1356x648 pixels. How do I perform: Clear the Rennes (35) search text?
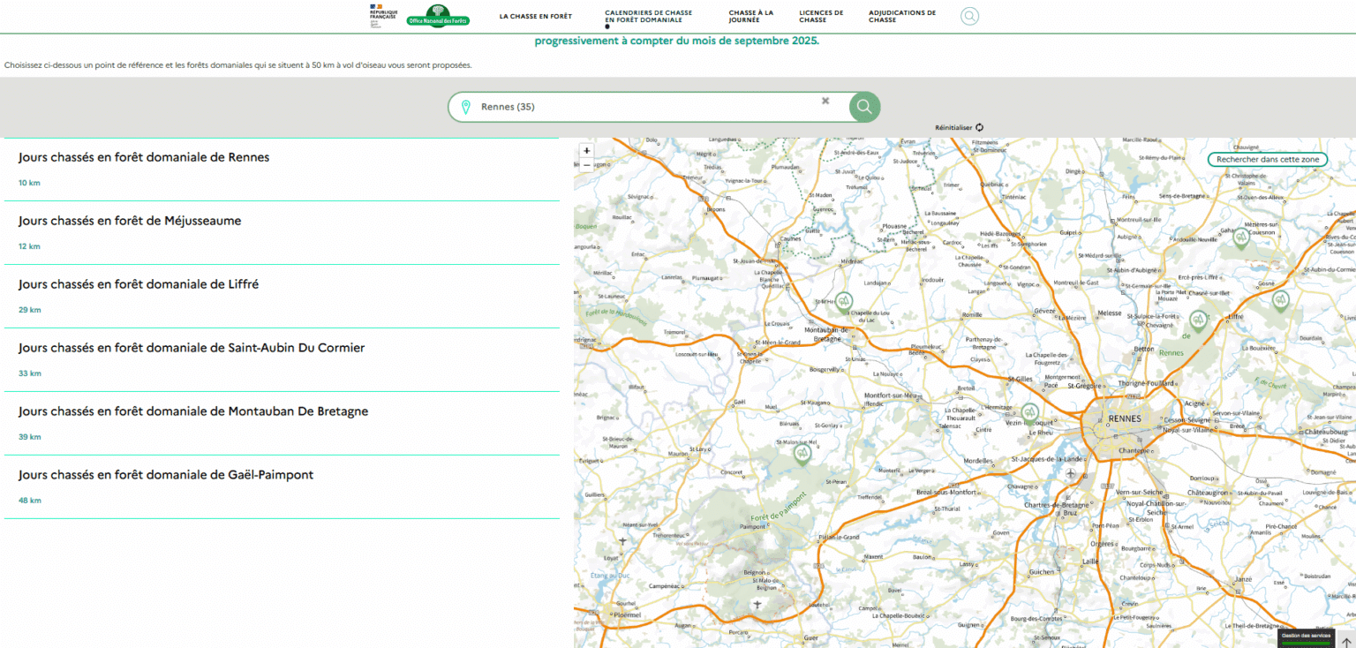pos(825,101)
